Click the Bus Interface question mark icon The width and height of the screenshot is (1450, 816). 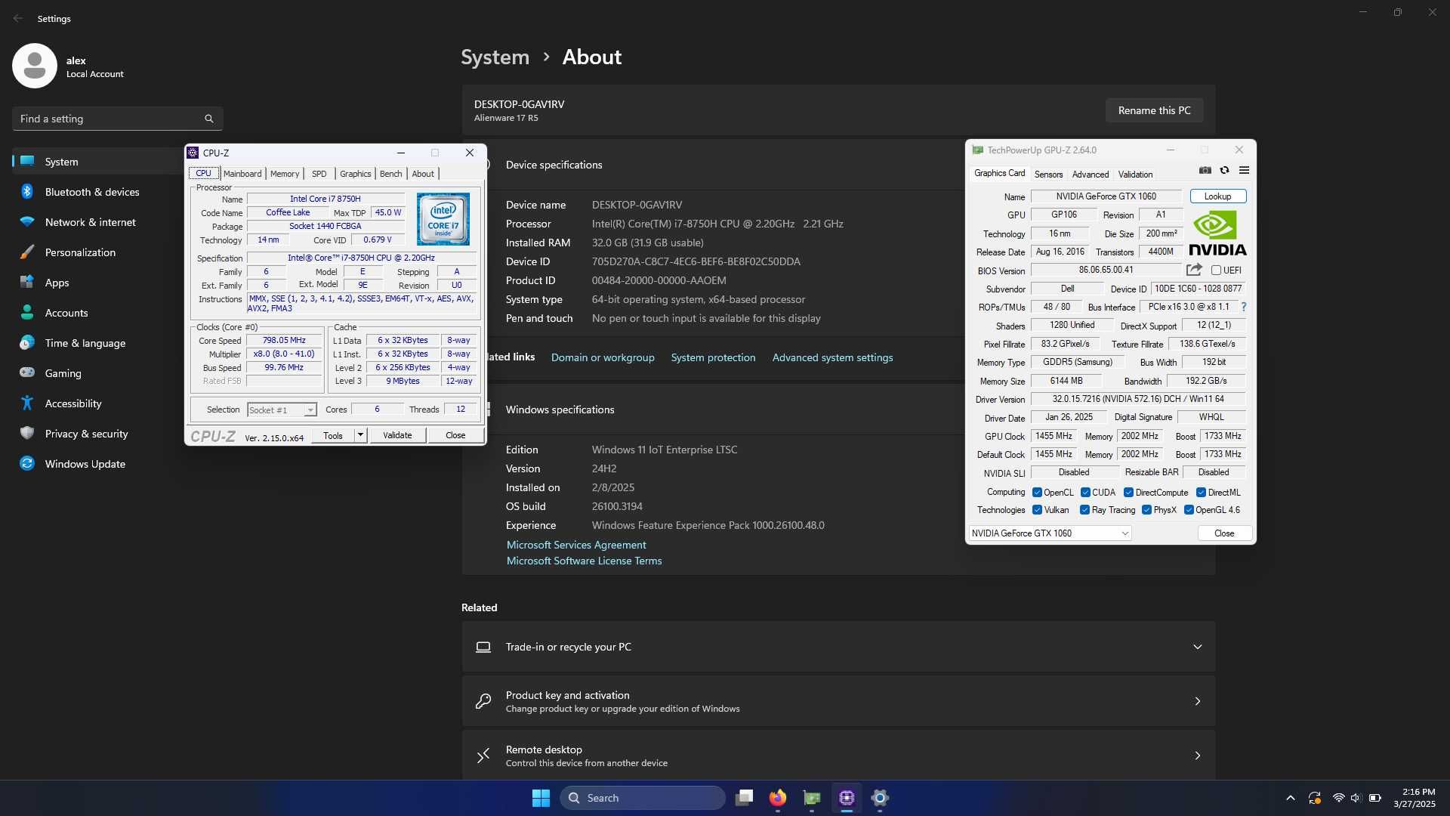point(1243,307)
